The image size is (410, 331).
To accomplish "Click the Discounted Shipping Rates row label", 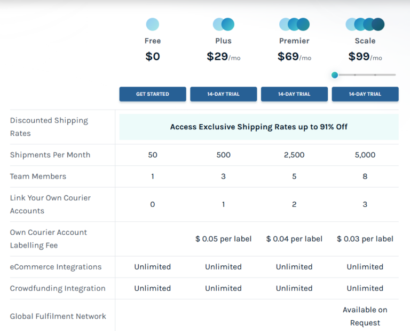I will [x=49, y=127].
